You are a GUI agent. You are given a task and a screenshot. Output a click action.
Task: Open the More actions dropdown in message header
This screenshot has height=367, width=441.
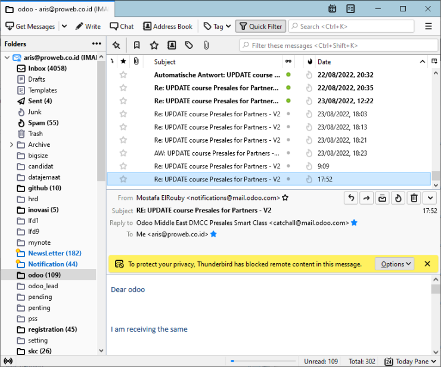pyautogui.click(x=430, y=198)
